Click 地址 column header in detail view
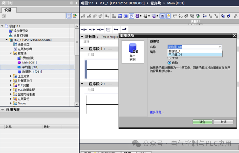This screenshot has width=239, height=153. click(x=52, y=127)
